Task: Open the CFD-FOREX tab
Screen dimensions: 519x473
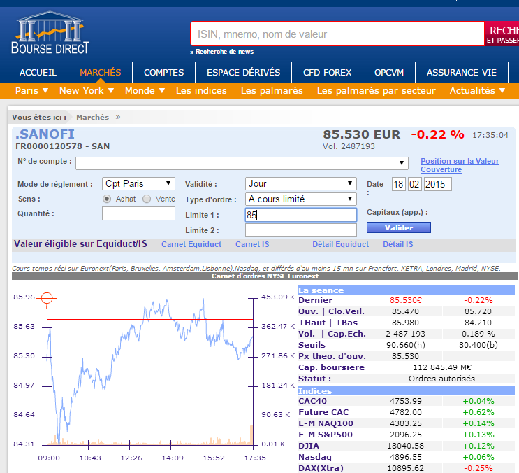Action: pos(328,73)
